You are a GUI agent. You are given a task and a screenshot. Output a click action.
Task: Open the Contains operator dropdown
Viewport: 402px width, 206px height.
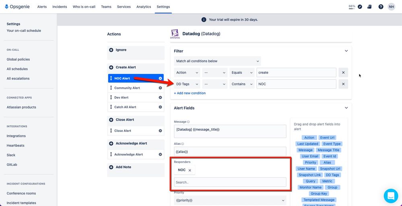242,84
